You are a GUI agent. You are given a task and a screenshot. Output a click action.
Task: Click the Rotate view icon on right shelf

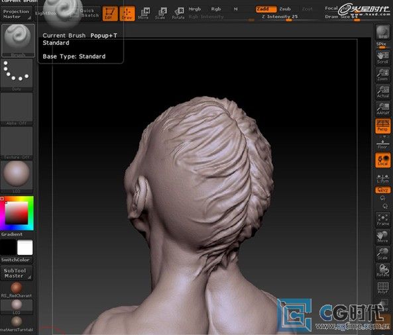(382, 271)
